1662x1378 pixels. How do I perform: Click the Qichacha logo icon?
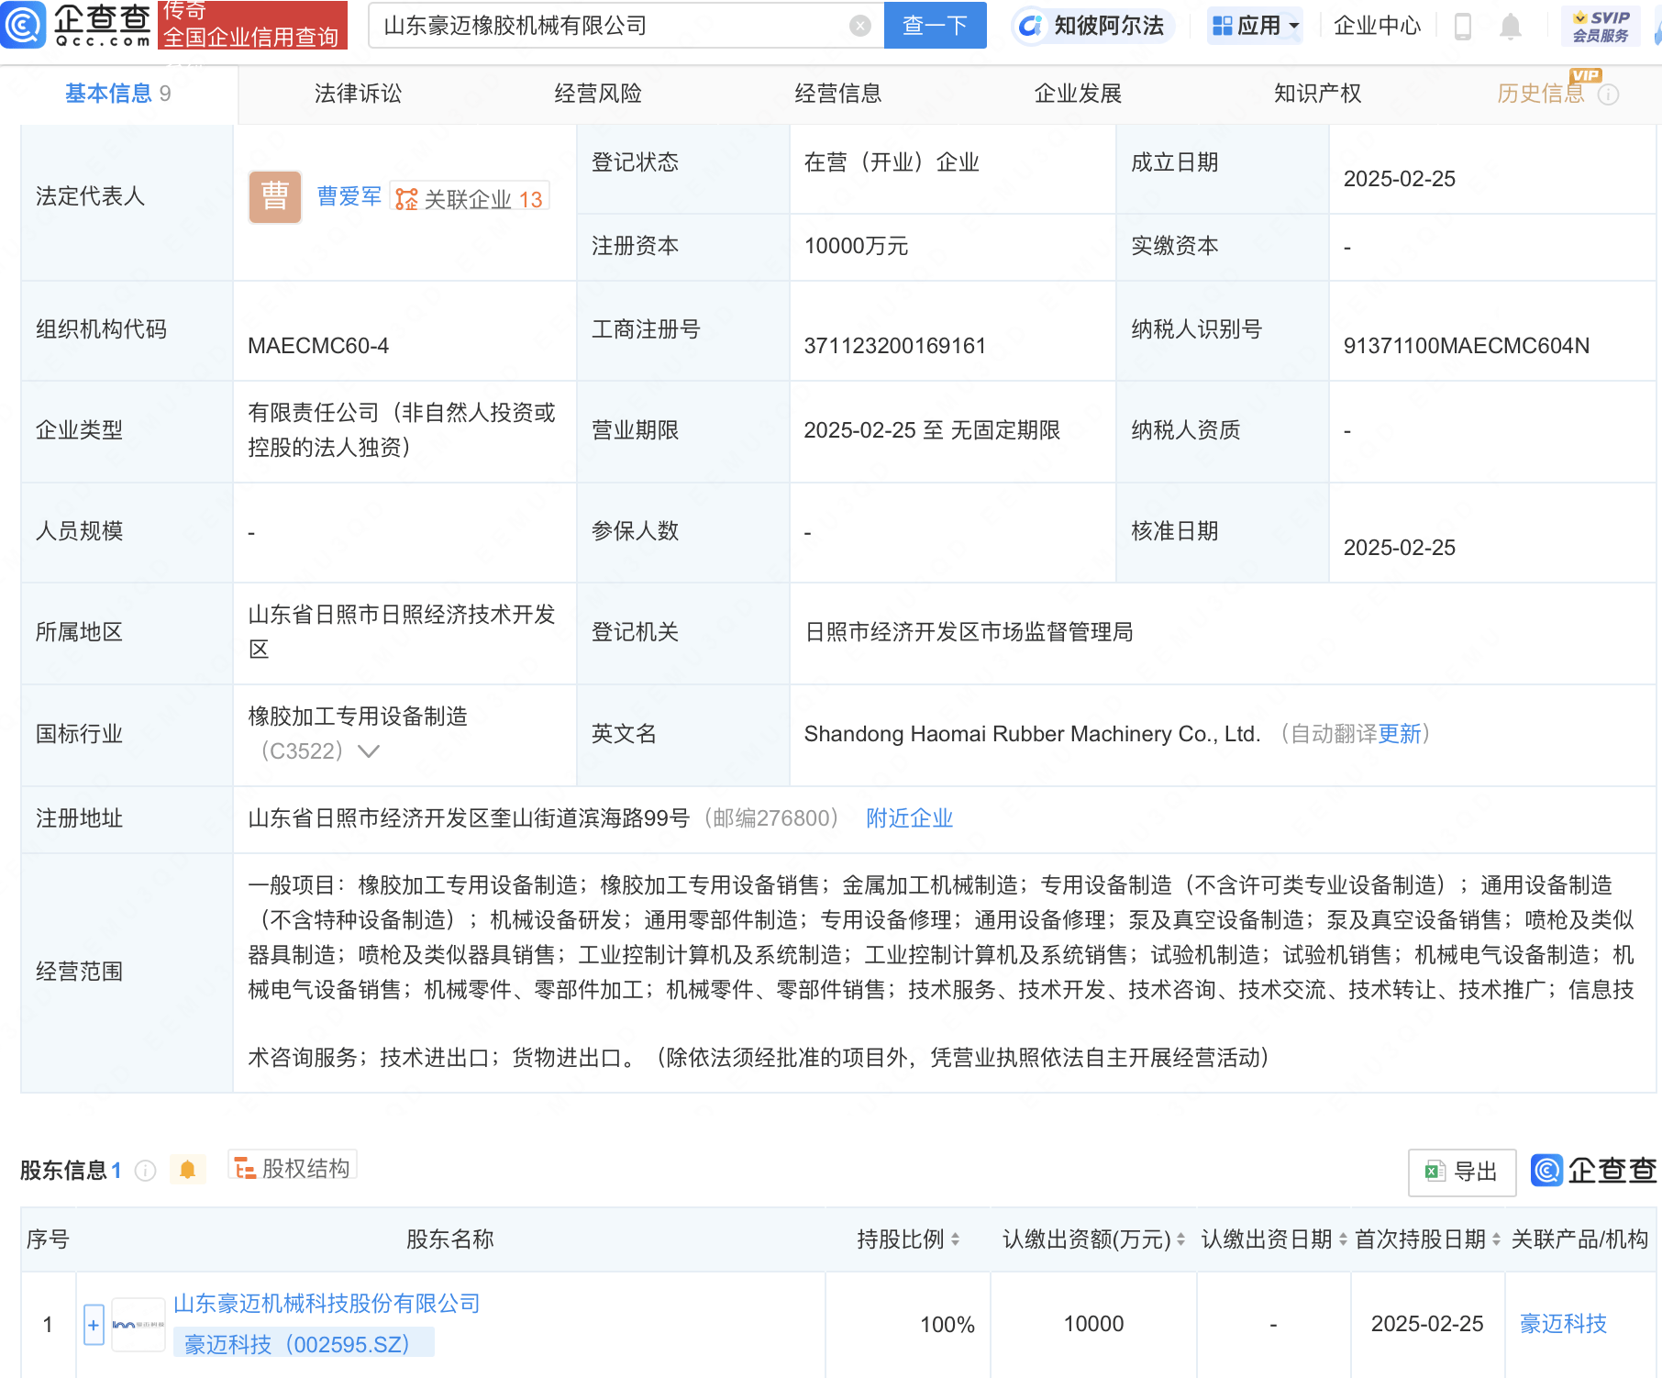(23, 25)
